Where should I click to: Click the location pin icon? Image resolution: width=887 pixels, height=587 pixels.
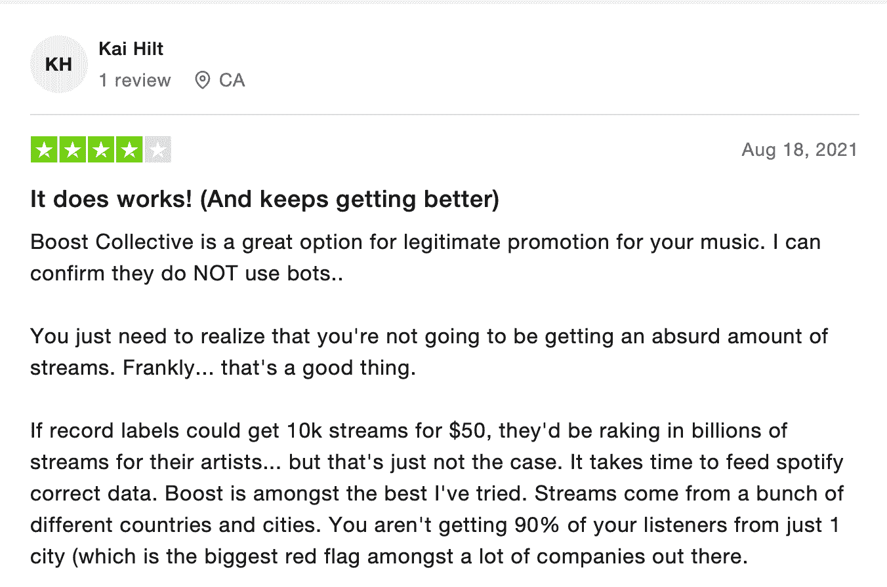(x=203, y=81)
